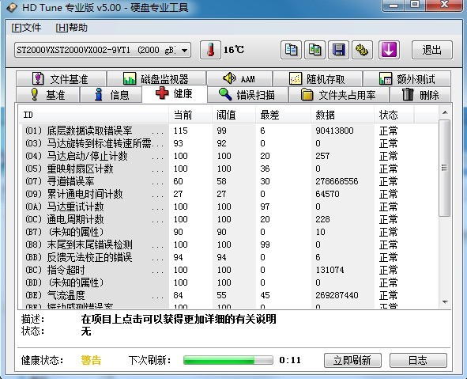
Task: Click the data value 90413800
Action: (x=334, y=131)
